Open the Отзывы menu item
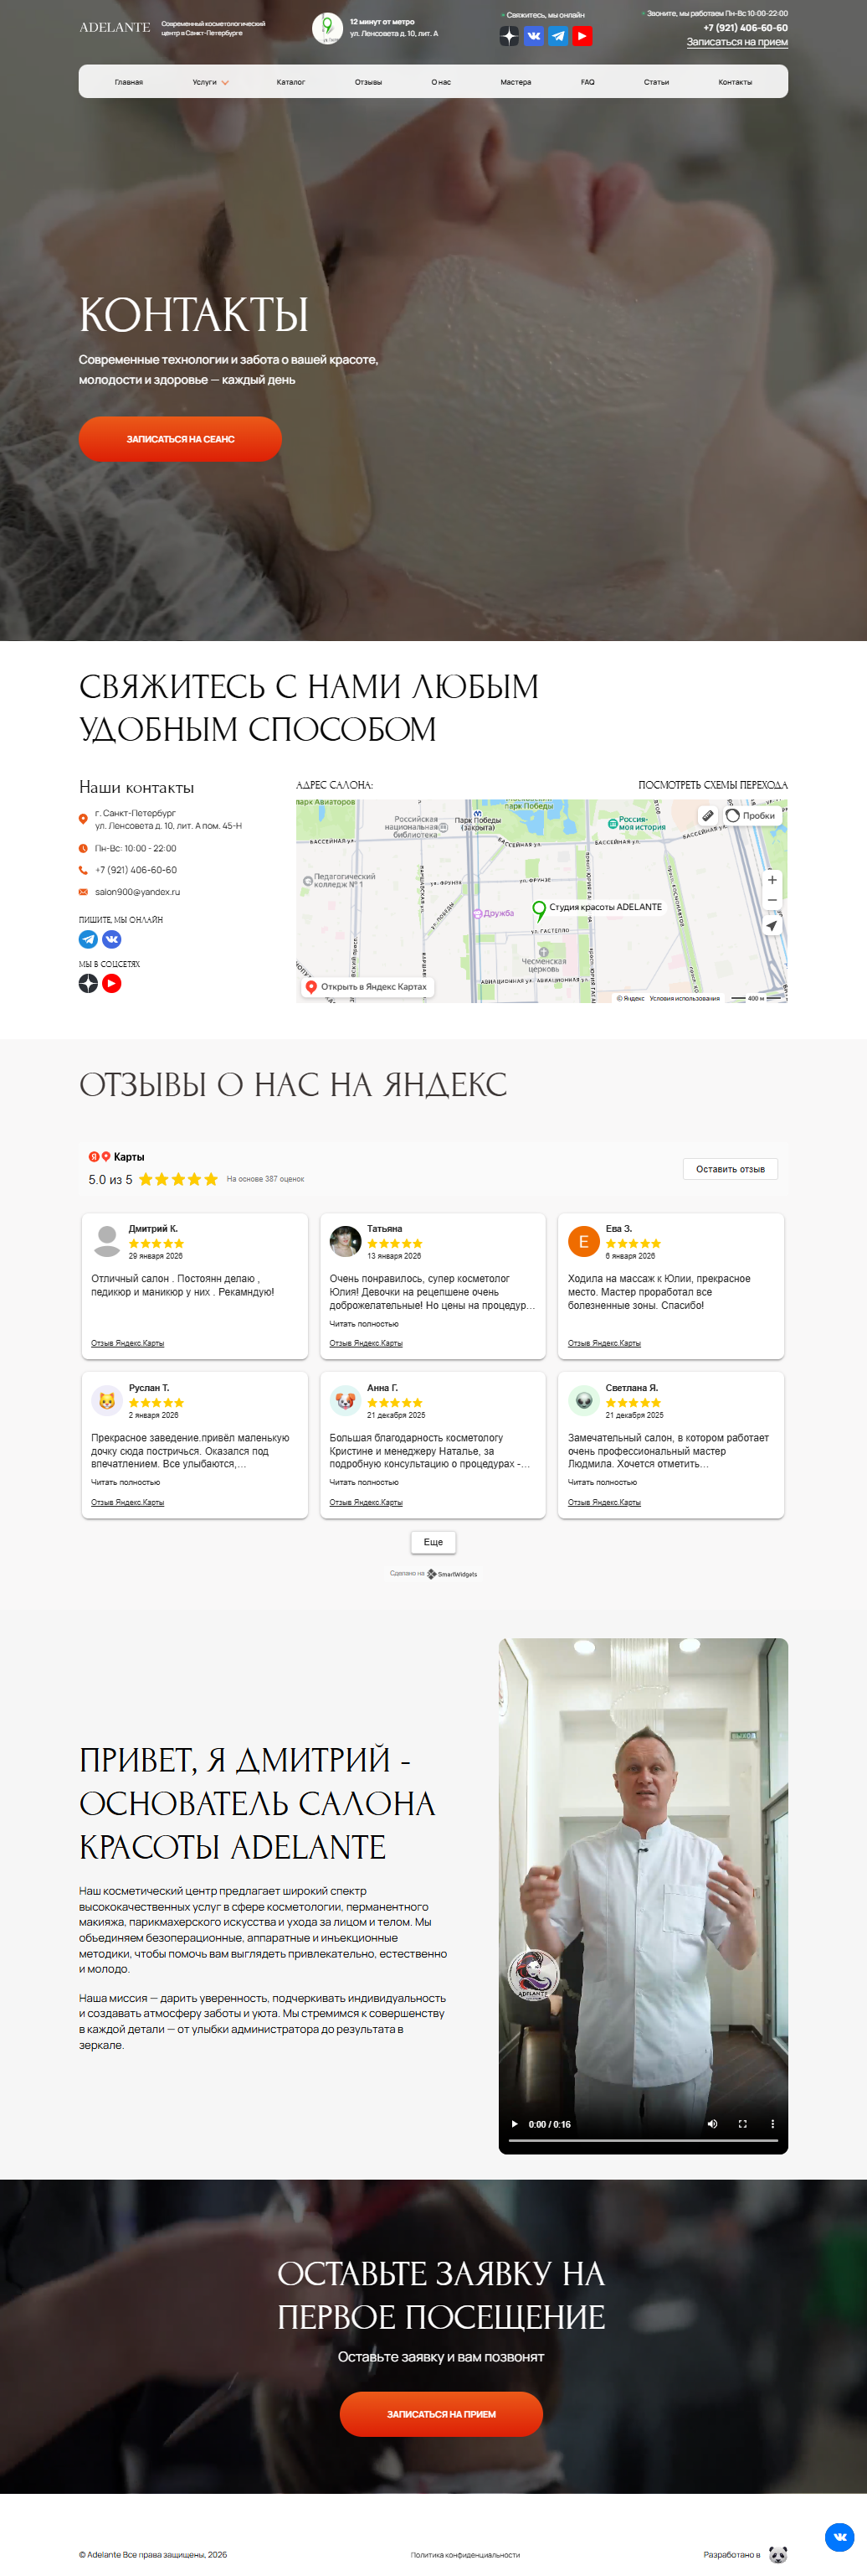This screenshot has width=867, height=2576. point(368,82)
